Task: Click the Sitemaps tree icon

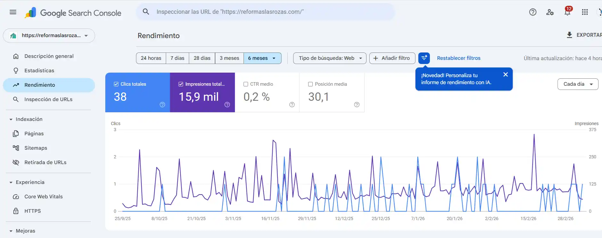Action: coord(16,148)
